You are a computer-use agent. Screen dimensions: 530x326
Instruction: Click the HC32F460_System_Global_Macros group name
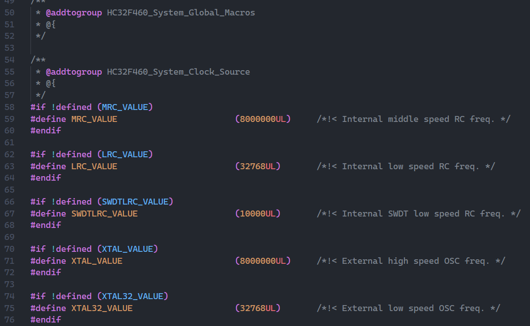coord(181,12)
